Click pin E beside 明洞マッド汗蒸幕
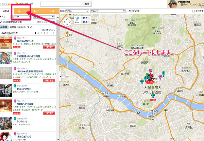This screenshot has width=204, height=141. click(15, 102)
